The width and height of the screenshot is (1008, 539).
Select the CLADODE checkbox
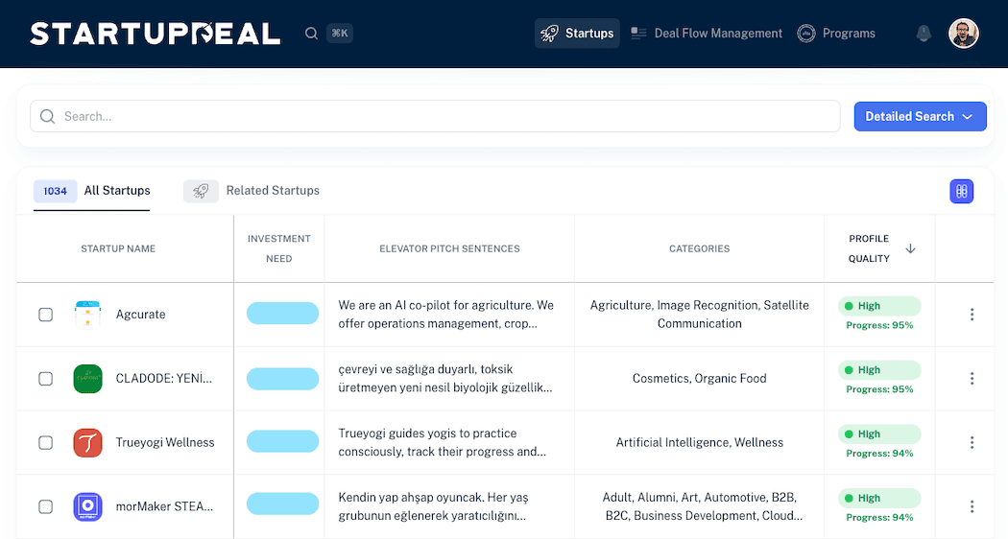(x=46, y=379)
